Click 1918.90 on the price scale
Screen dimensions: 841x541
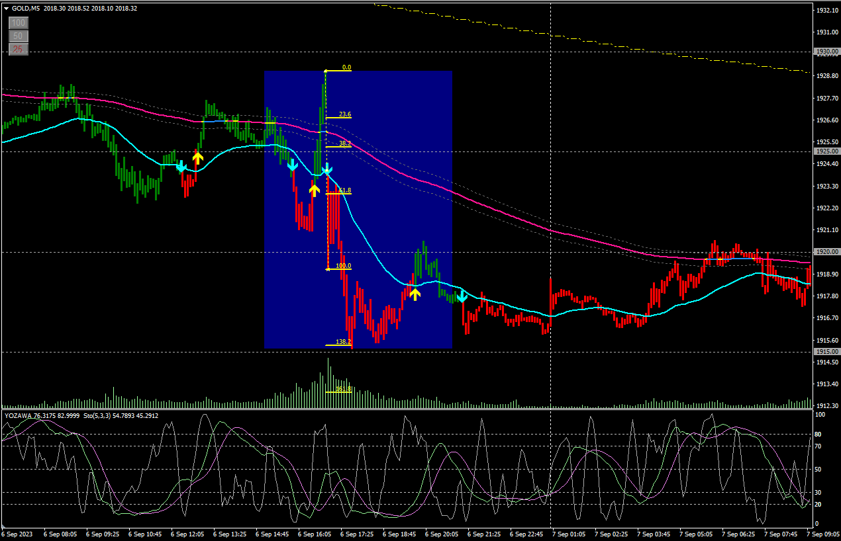click(828, 274)
